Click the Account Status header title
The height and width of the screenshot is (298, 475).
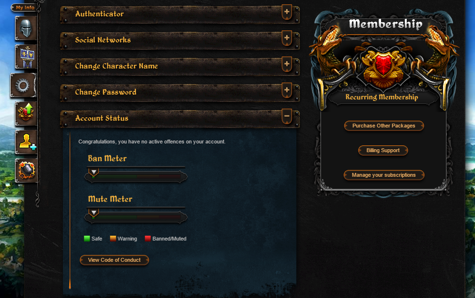(102, 118)
